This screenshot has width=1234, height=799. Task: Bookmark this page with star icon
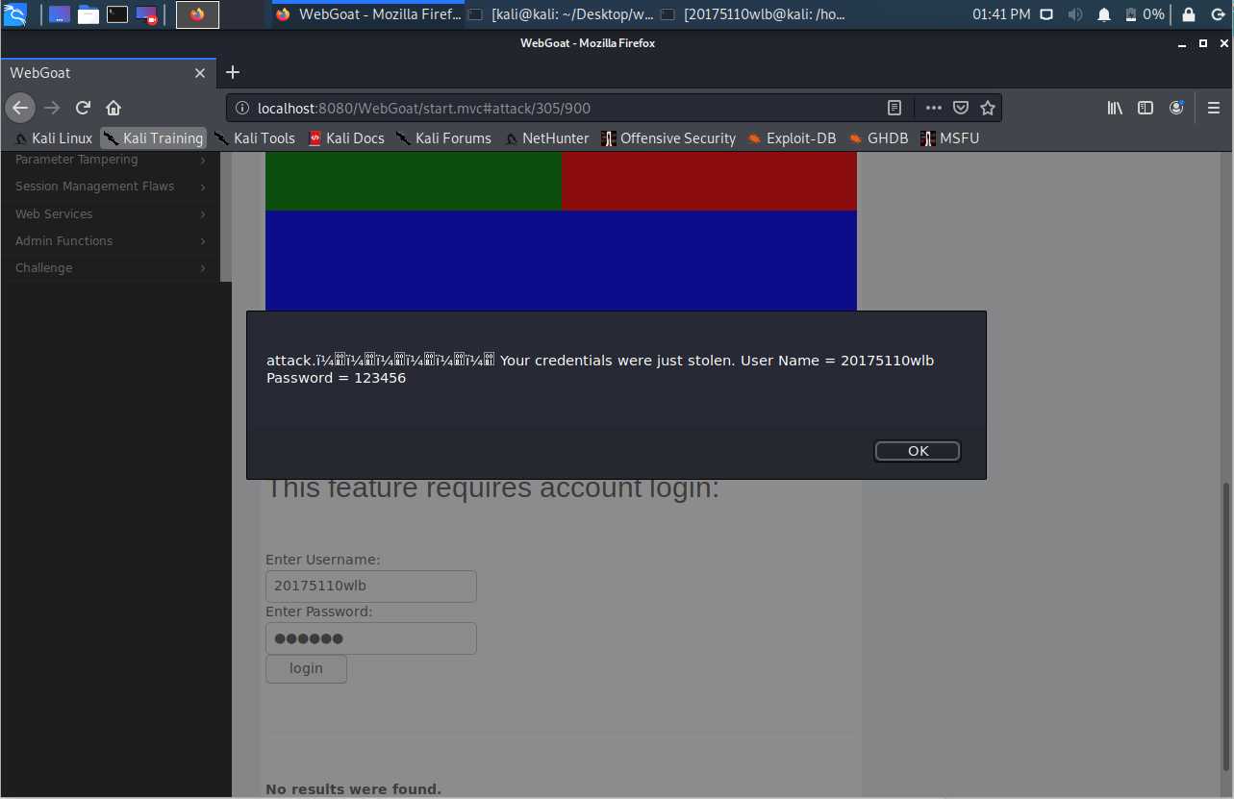[987, 108]
